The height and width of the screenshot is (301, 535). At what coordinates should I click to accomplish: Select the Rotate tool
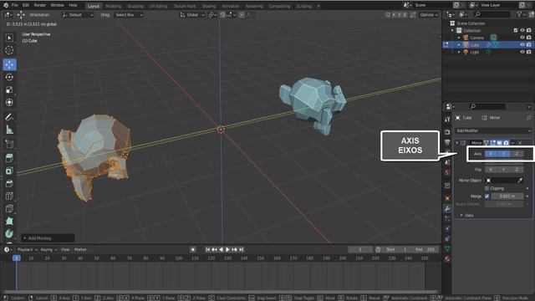pyautogui.click(x=9, y=77)
